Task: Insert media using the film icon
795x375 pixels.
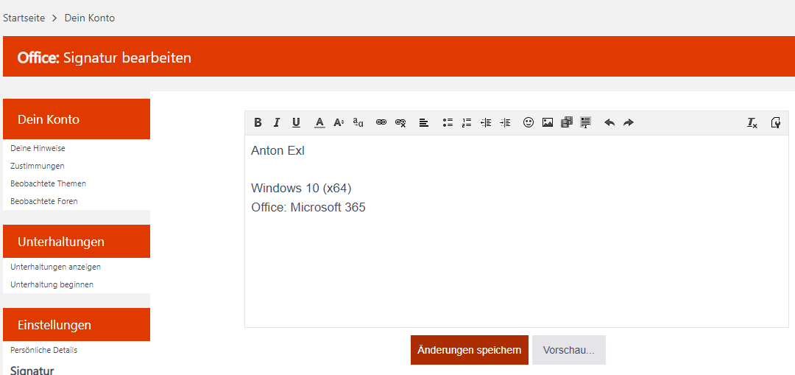Action: 567,122
